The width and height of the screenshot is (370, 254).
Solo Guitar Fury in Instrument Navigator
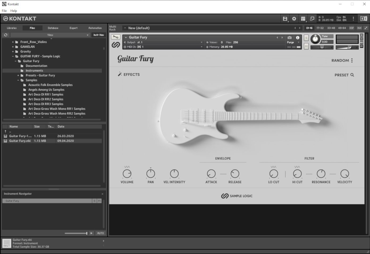(94, 201)
